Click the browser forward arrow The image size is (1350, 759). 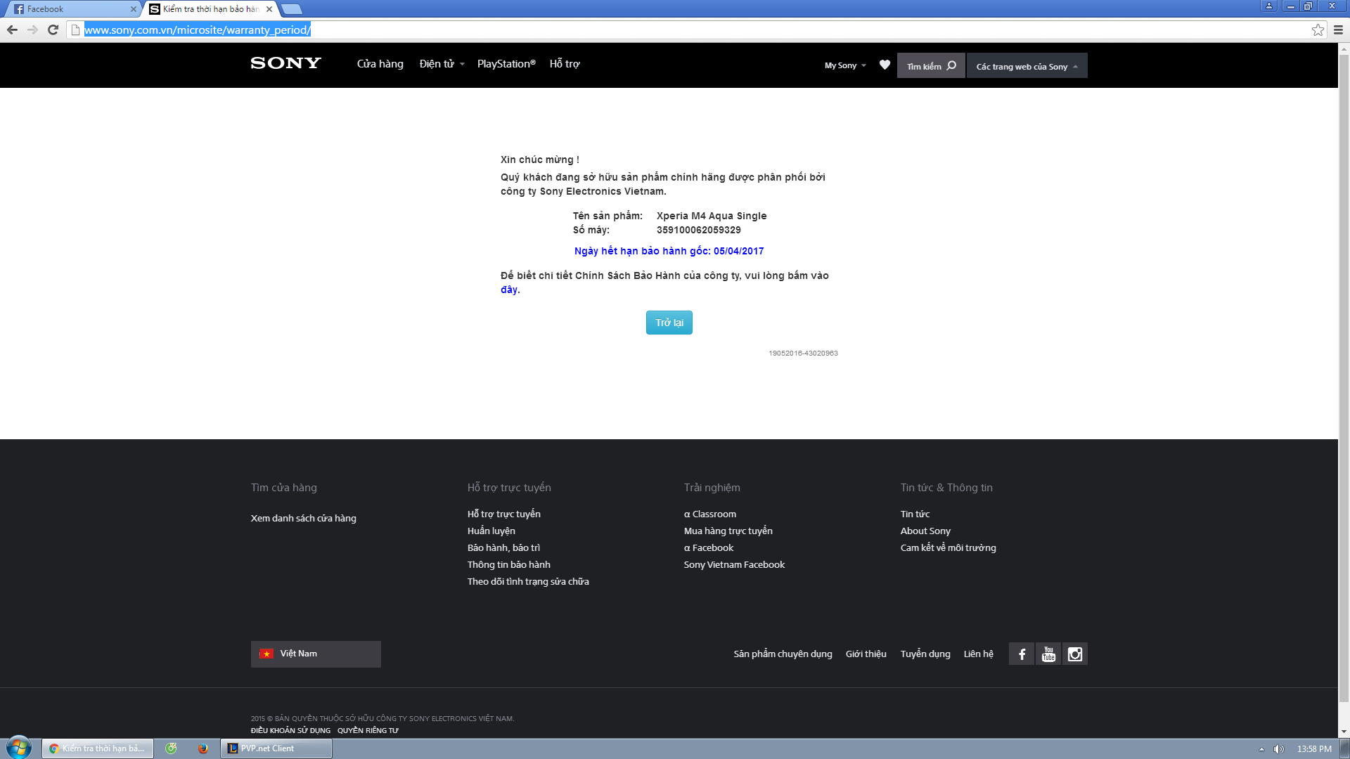coord(32,30)
